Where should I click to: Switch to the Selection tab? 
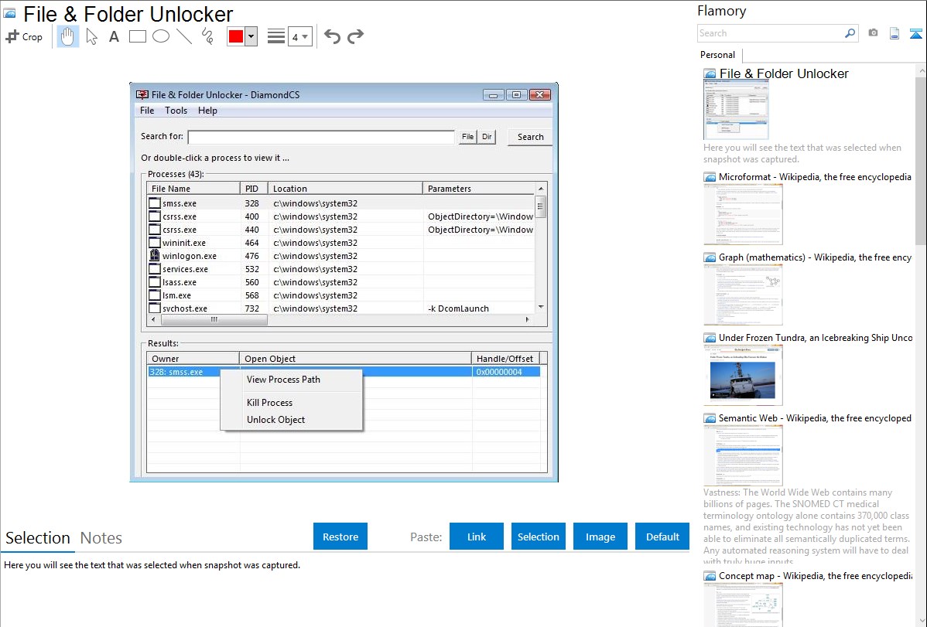pos(38,538)
